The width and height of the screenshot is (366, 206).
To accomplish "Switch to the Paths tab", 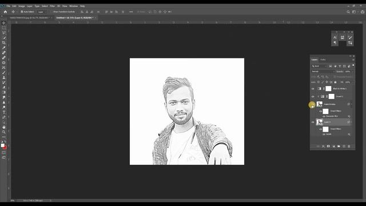I will point(323,60).
